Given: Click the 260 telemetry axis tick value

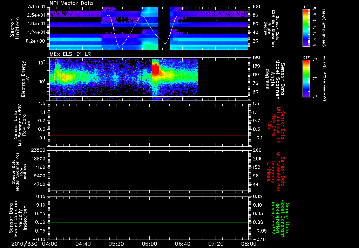Looking at the screenshot, I should (x=257, y=150).
